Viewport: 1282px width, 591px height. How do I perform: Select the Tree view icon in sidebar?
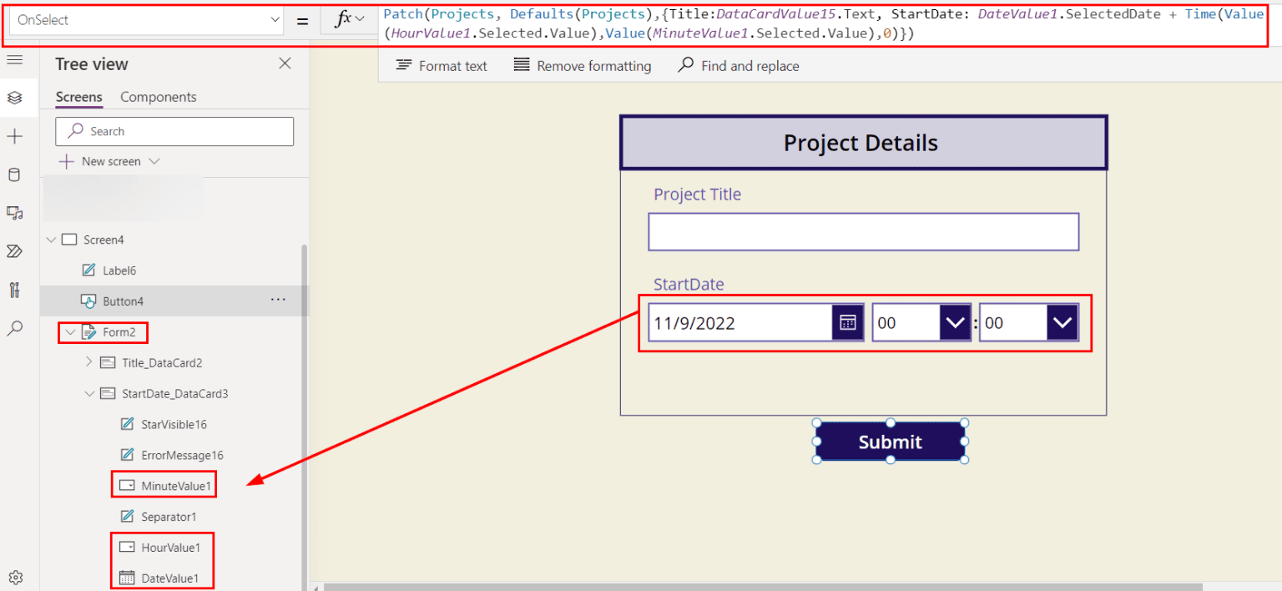tap(15, 97)
